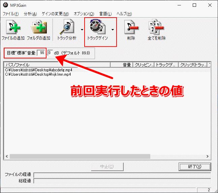Click the クリッピン... column header
Image resolution: width=218 pixels, height=193 pixels.
click(x=144, y=65)
